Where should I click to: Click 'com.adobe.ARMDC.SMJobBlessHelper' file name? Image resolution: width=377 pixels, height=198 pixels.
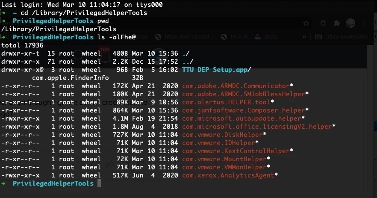pos(244,94)
